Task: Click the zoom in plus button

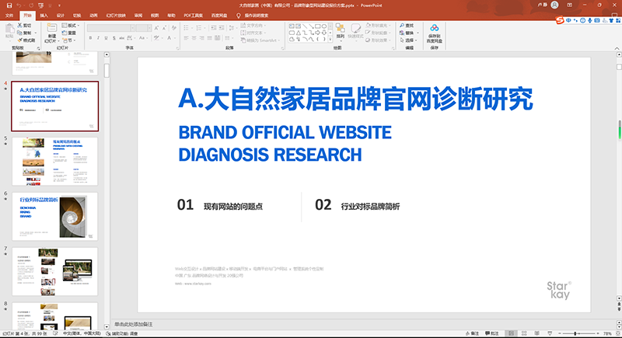Action: (x=598, y=333)
